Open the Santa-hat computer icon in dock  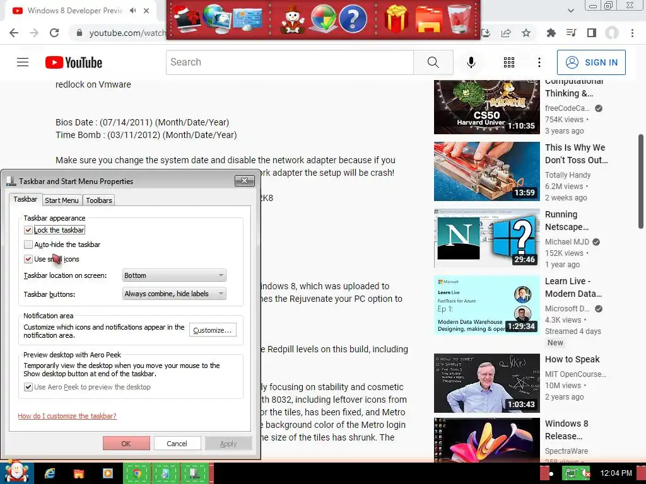coord(187,18)
